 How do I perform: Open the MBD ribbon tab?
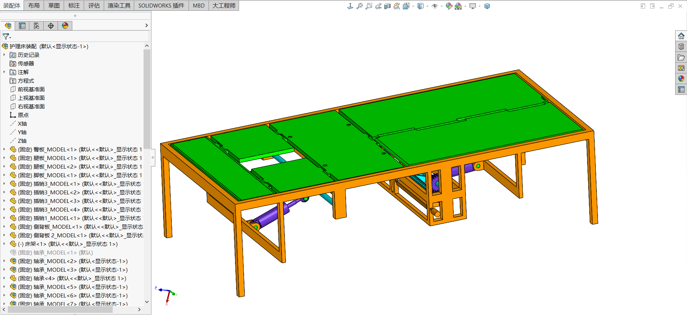click(x=199, y=5)
